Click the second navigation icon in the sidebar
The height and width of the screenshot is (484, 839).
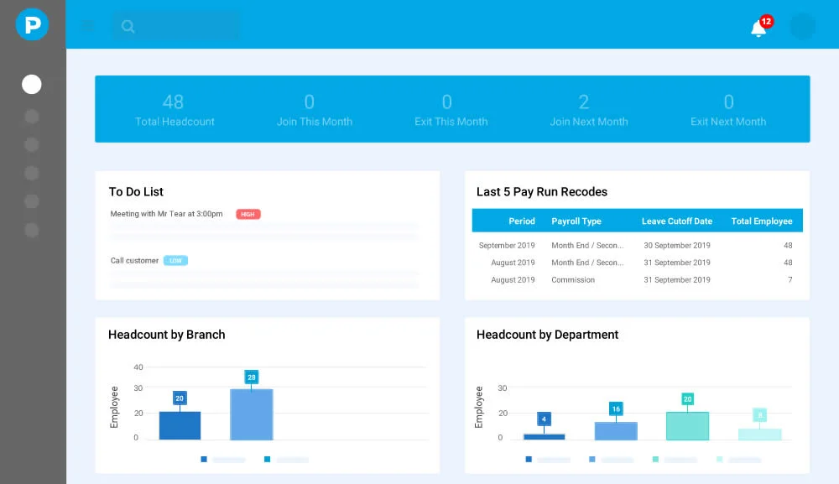point(31,116)
